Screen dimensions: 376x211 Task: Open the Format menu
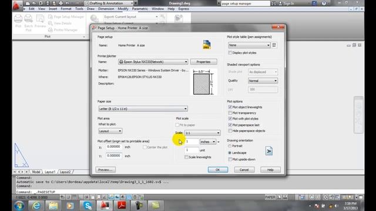(66, 9)
